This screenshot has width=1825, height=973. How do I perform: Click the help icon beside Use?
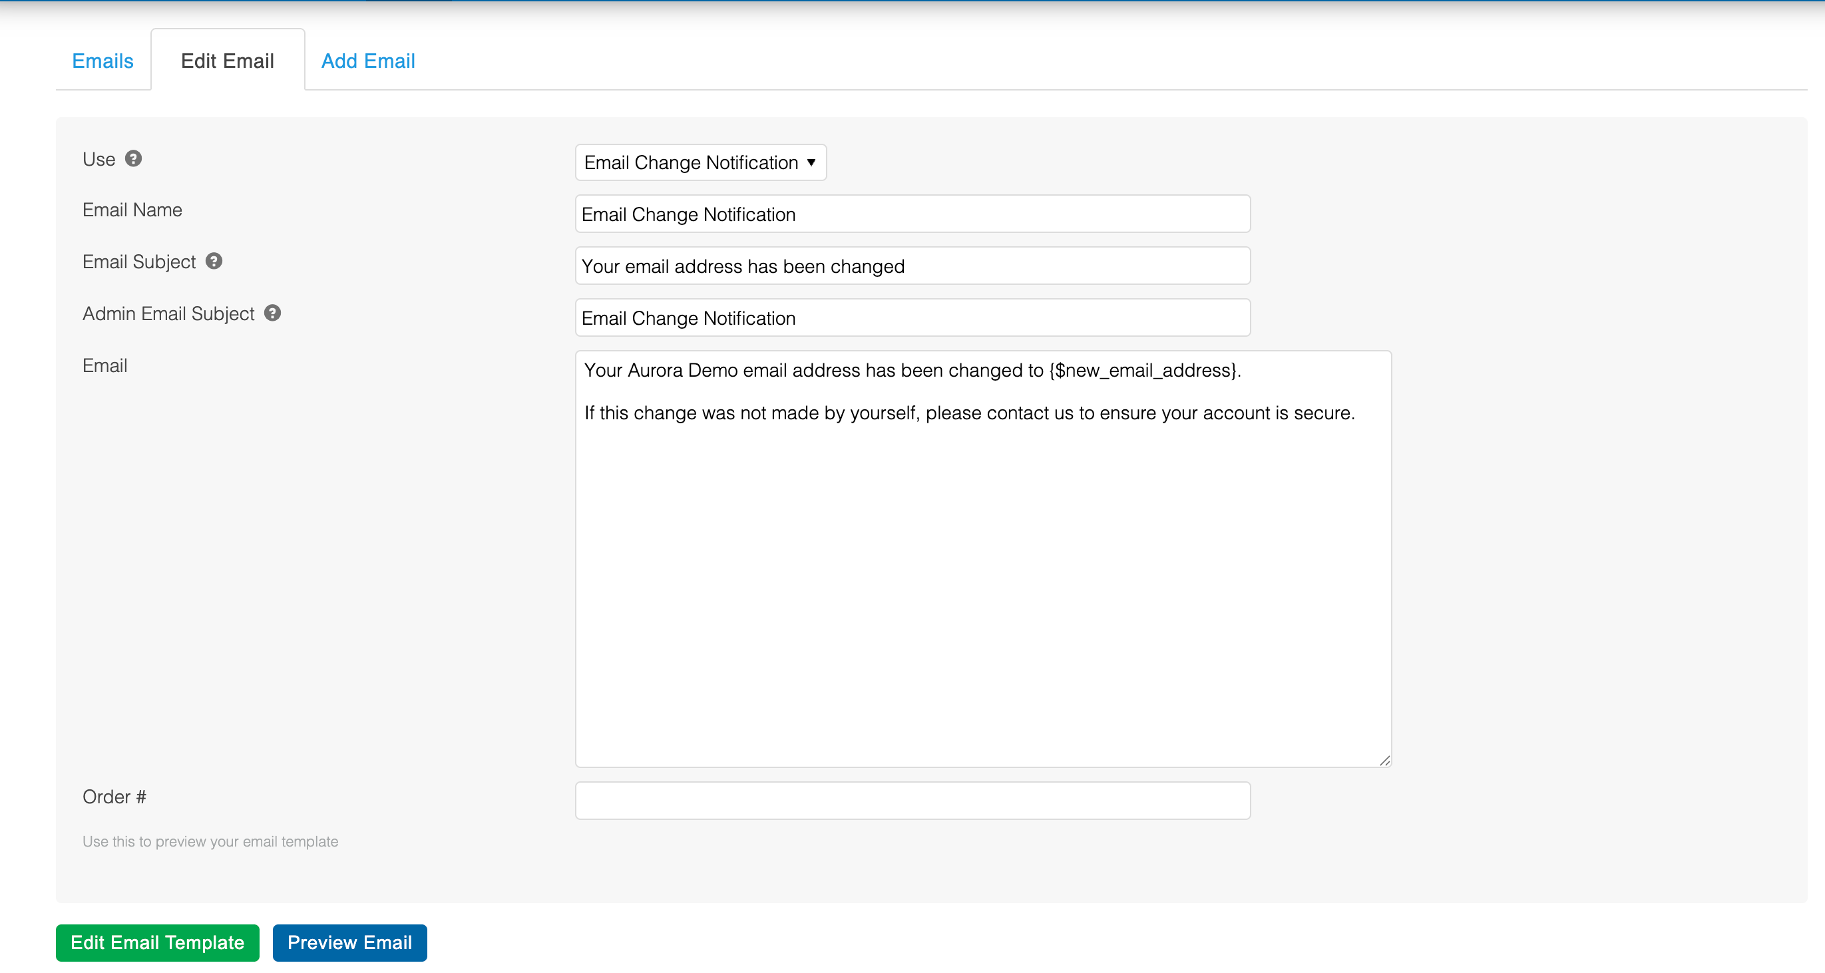pos(133,159)
